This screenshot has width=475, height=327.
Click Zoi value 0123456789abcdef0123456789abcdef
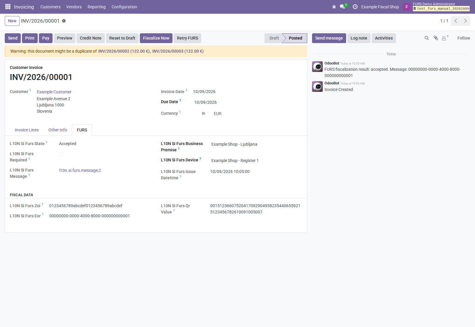pos(86,206)
